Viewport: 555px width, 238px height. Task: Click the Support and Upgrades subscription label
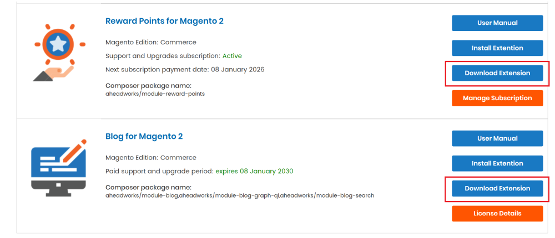[163, 56]
